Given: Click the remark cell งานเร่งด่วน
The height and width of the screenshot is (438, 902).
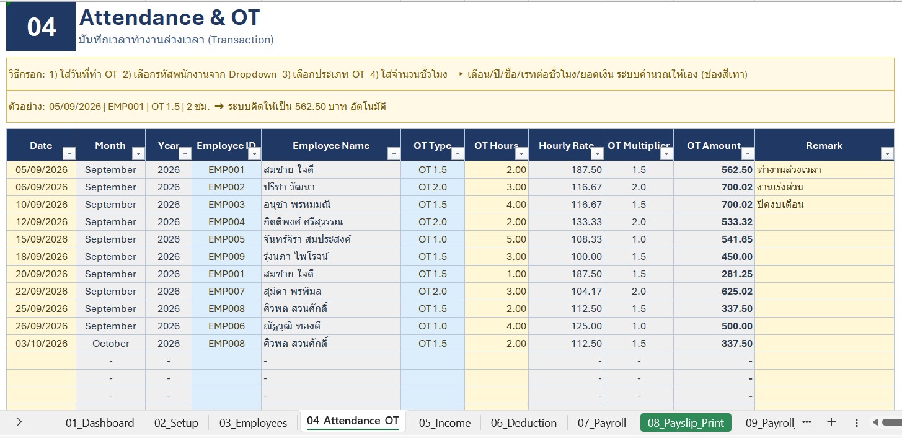Looking at the screenshot, I should pyautogui.click(x=825, y=187).
